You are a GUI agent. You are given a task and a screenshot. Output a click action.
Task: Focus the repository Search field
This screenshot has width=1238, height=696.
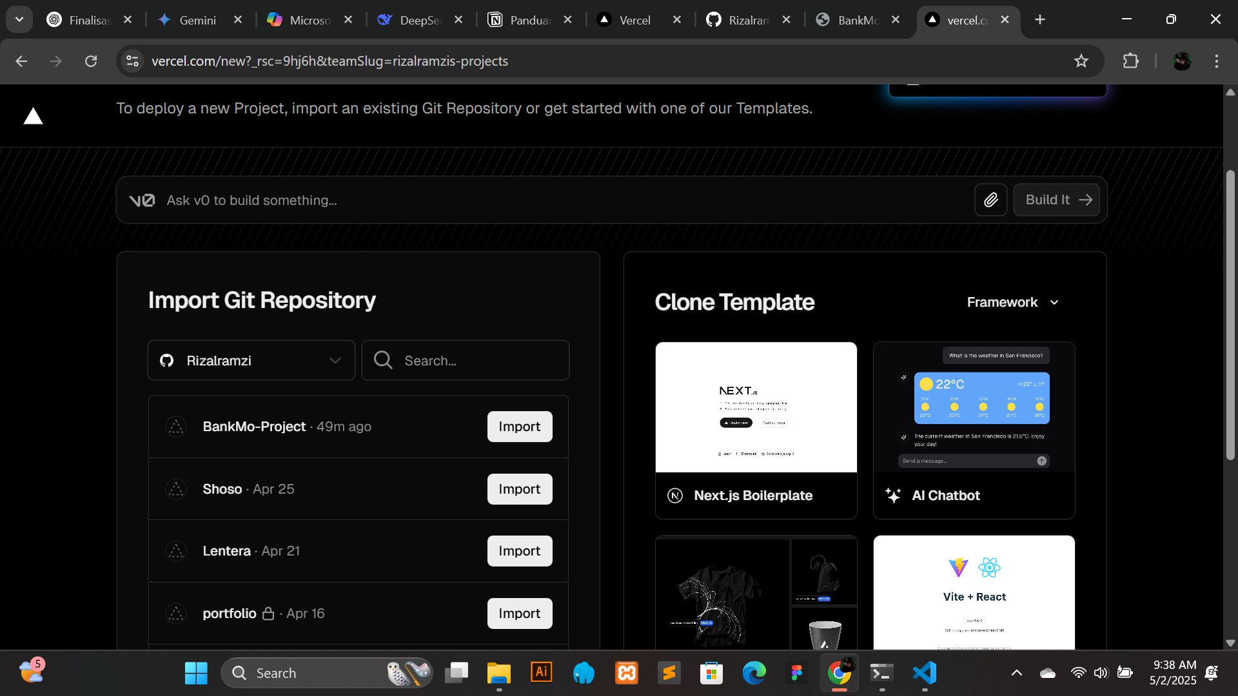click(x=466, y=360)
